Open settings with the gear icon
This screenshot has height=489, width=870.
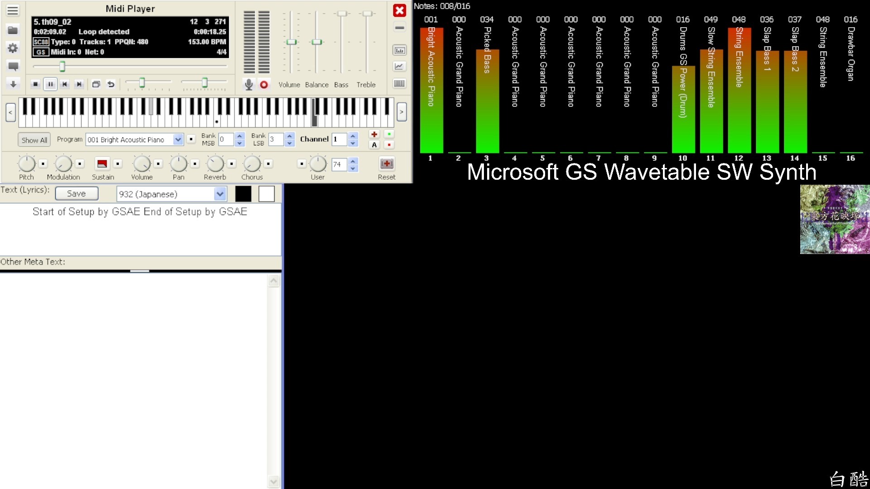pos(13,48)
